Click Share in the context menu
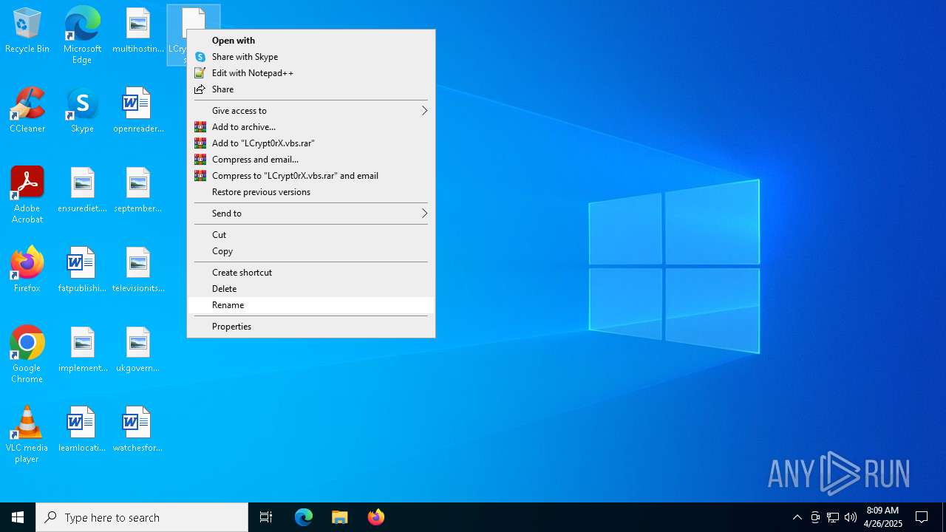This screenshot has width=946, height=532. 311,89
